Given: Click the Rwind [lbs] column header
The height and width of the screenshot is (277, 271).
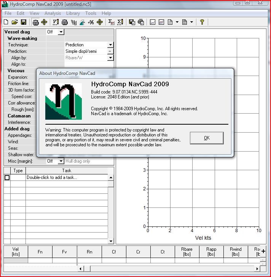Looking at the screenshot, I should point(236,252).
